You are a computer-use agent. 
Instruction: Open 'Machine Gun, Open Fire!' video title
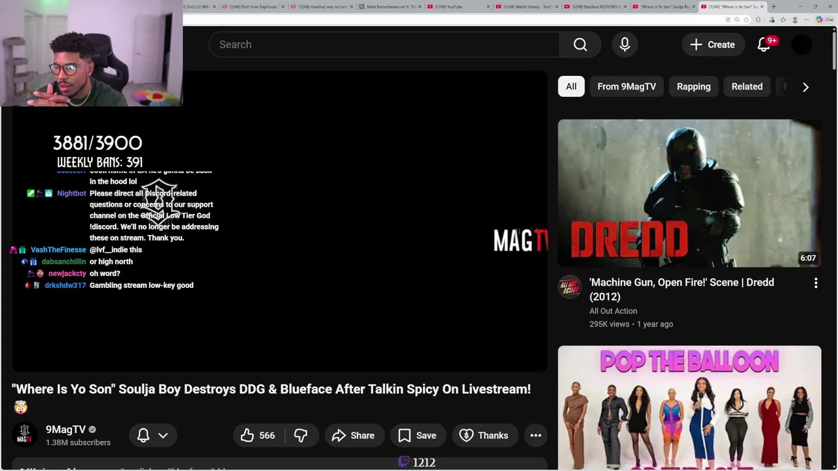click(x=682, y=289)
